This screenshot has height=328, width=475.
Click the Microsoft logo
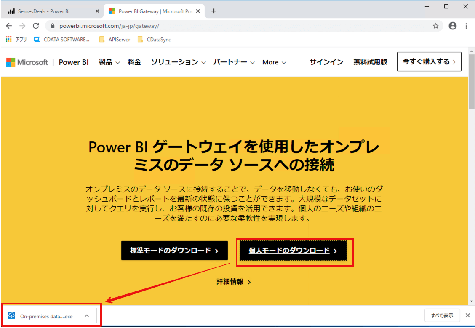[x=27, y=62]
